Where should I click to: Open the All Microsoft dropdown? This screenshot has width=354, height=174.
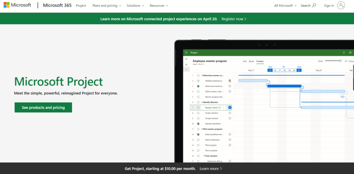pos(285,6)
